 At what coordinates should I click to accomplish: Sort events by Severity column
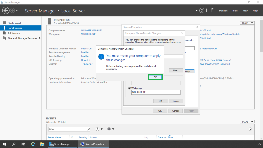(x=83, y=138)
